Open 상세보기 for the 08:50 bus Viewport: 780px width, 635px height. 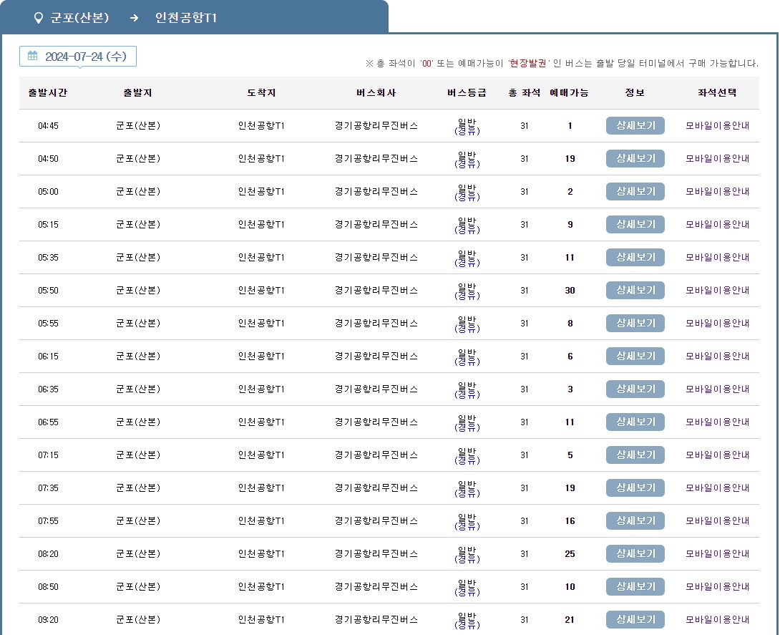click(x=635, y=586)
